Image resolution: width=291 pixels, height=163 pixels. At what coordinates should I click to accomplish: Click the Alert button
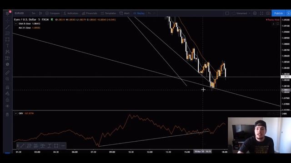click(125, 13)
